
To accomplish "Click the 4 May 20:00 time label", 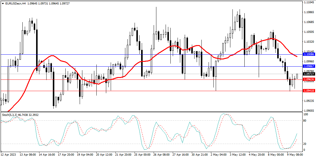I will (x=257, y=155).
